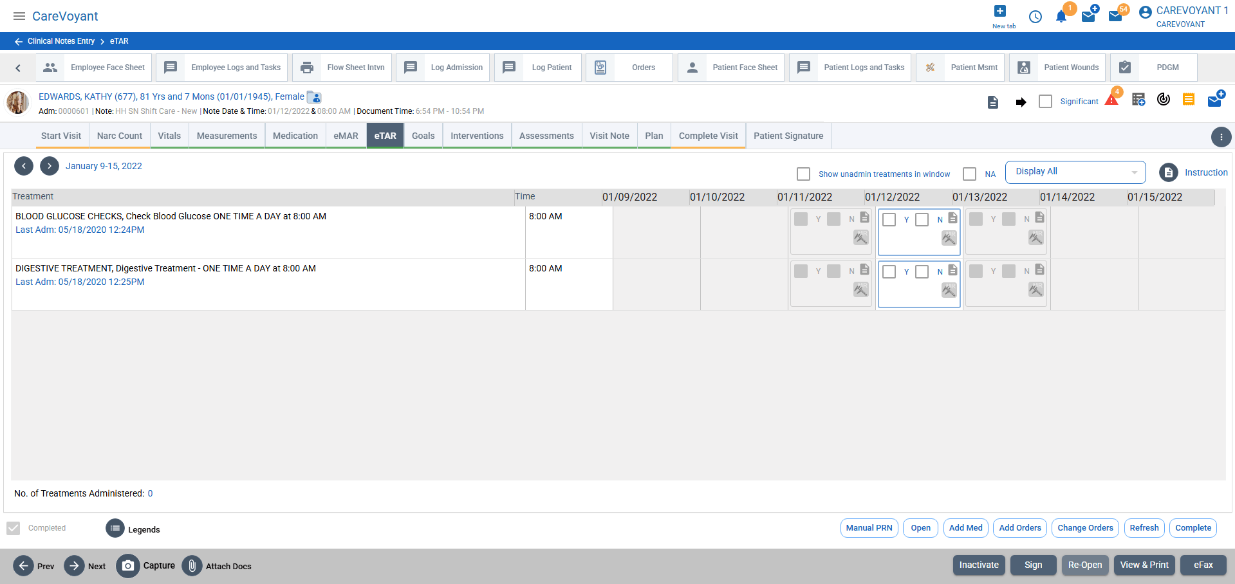Image resolution: width=1235 pixels, height=584 pixels.
Task: Click the patient folder icon beside Female
Action: 314,97
